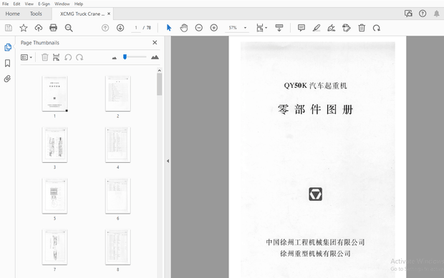Click the scrolling mode keyboard icon
The width and height of the screenshot is (444, 278).
(x=279, y=28)
